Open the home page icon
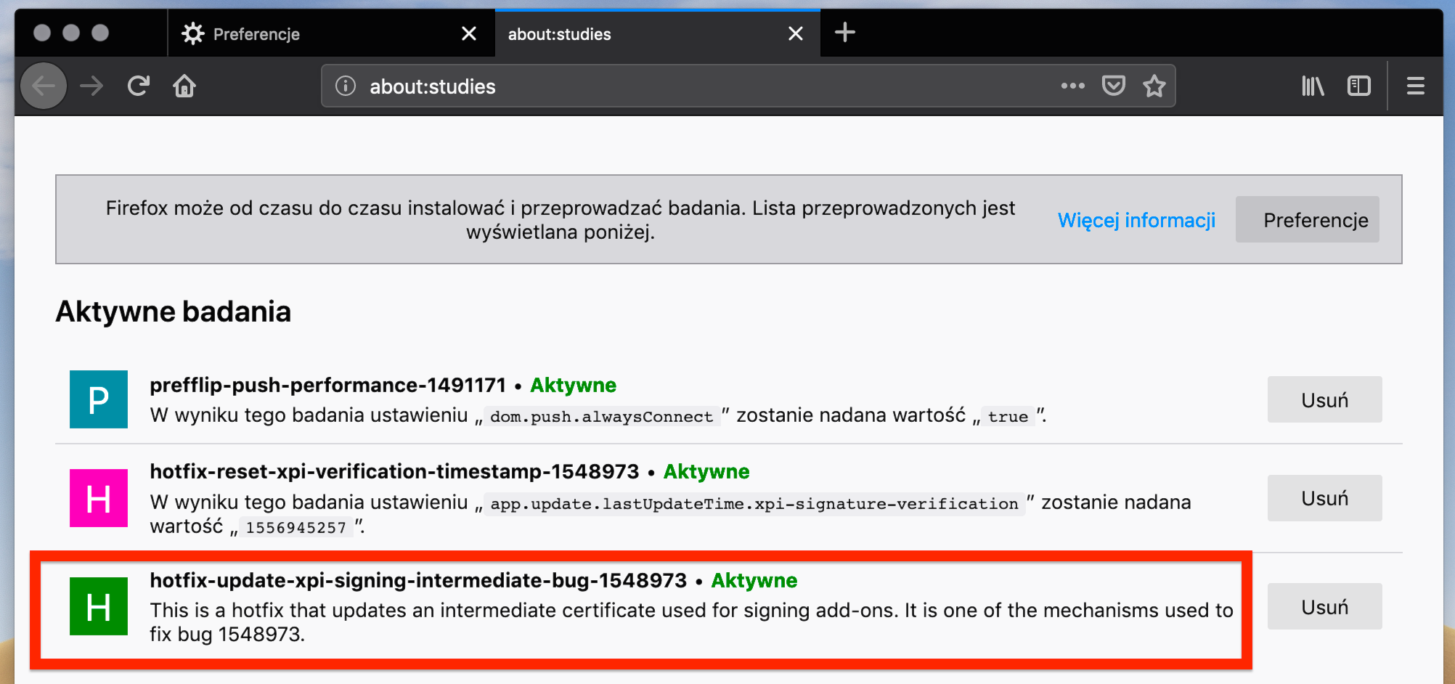The width and height of the screenshot is (1455, 684). [184, 86]
